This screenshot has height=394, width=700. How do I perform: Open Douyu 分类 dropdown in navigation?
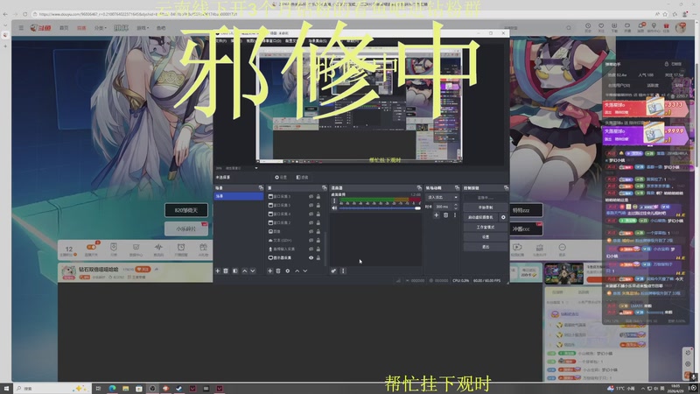[100, 28]
